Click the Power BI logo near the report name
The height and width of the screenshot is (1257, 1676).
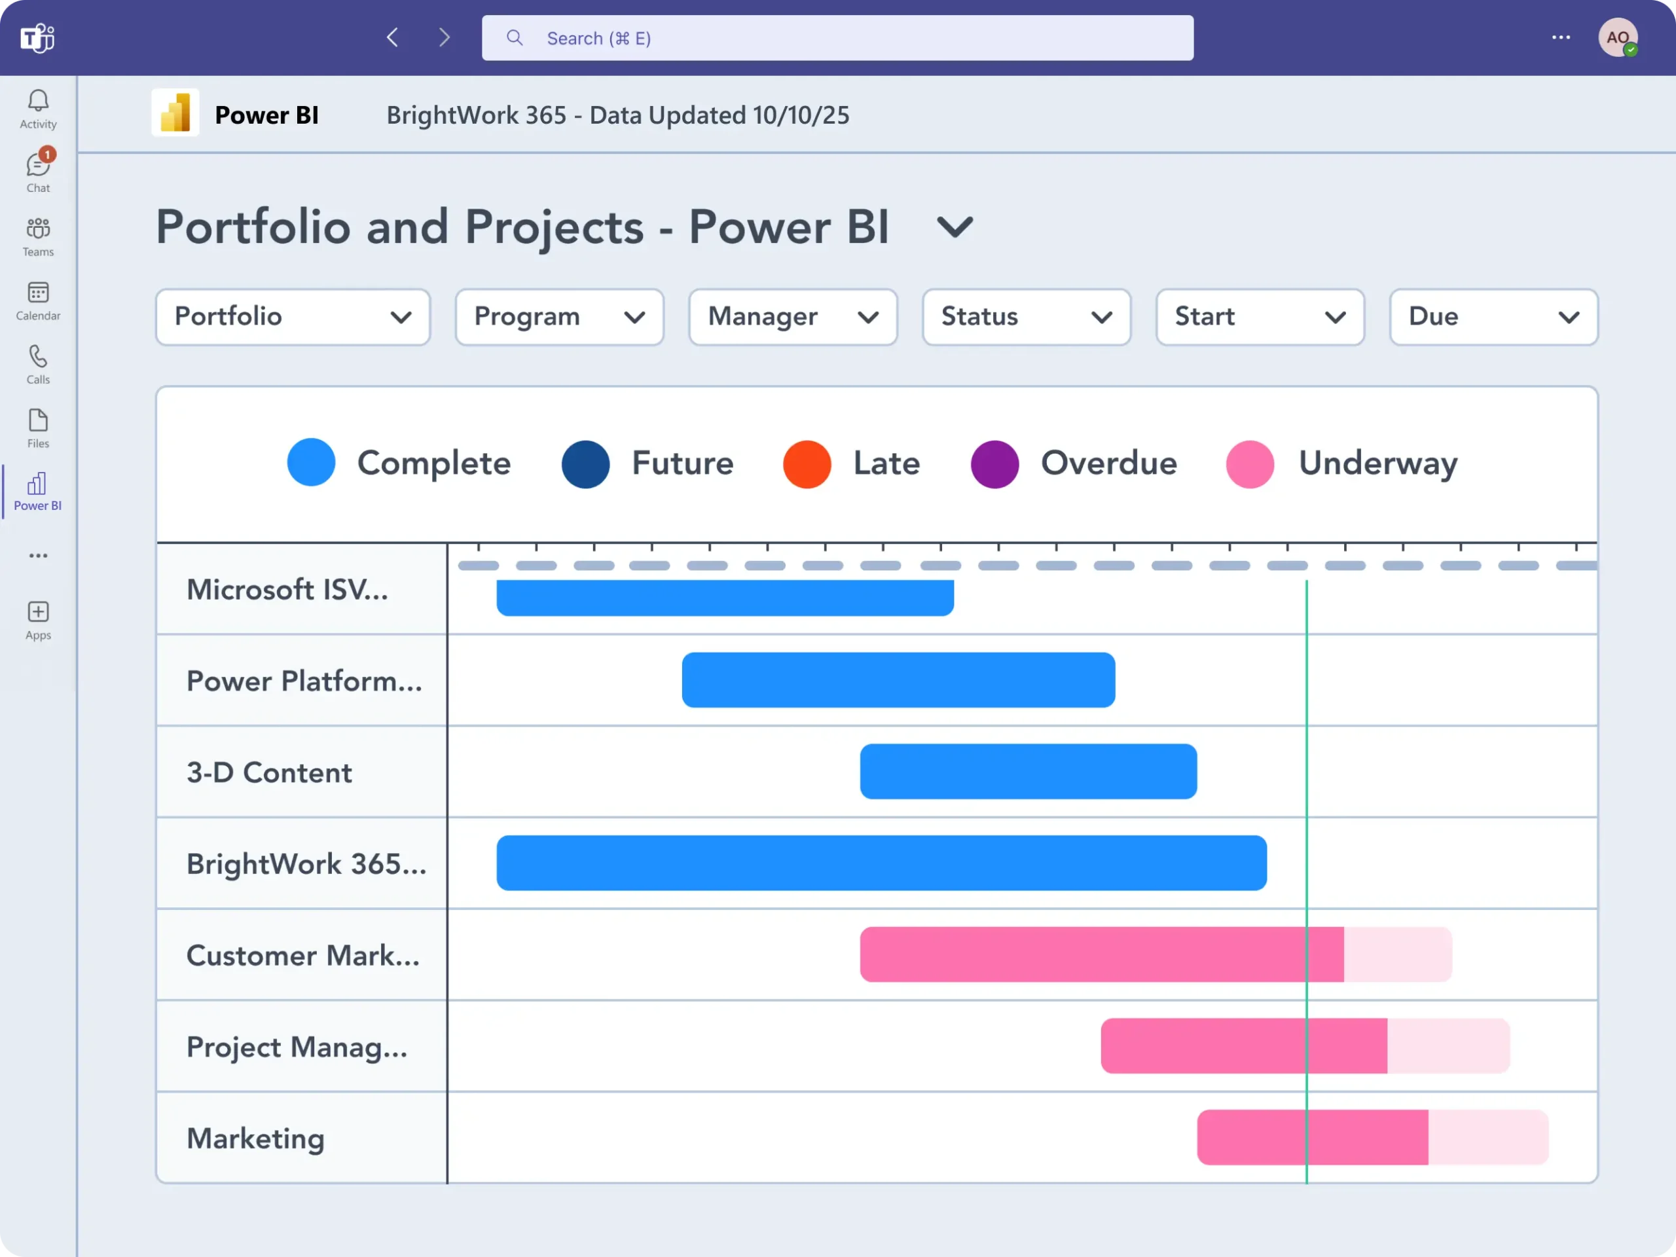coord(175,113)
